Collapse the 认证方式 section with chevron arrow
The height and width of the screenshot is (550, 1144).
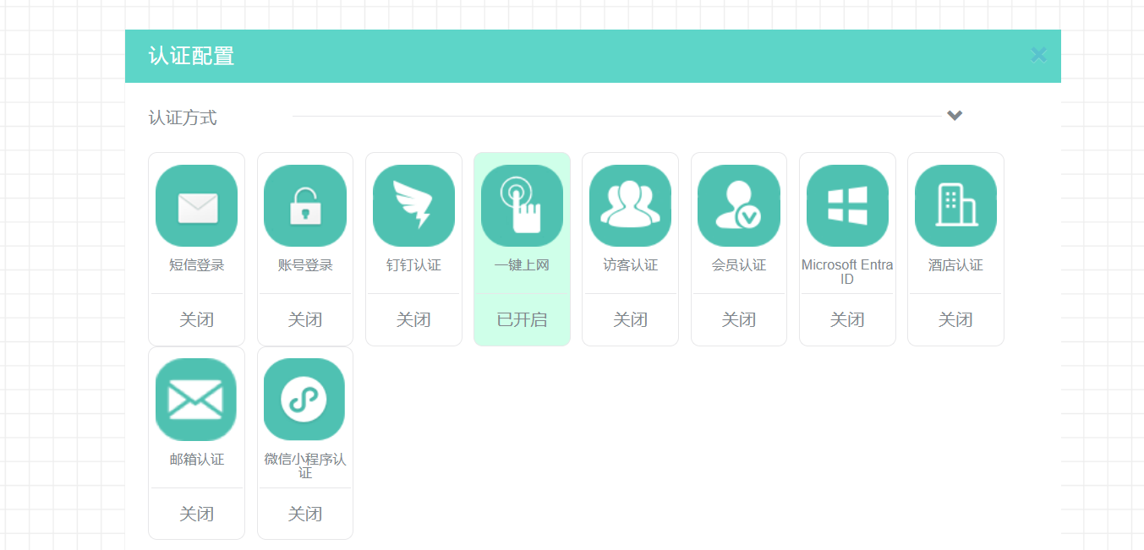(955, 116)
